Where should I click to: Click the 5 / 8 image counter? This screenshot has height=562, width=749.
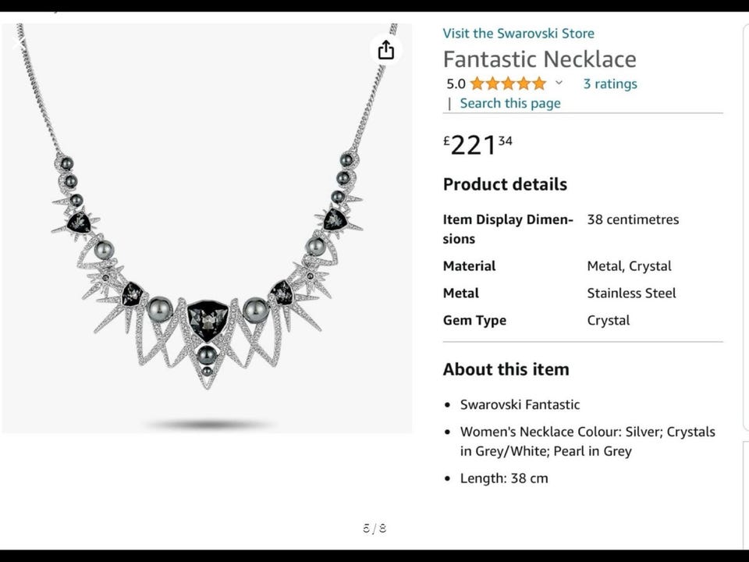pyautogui.click(x=374, y=528)
